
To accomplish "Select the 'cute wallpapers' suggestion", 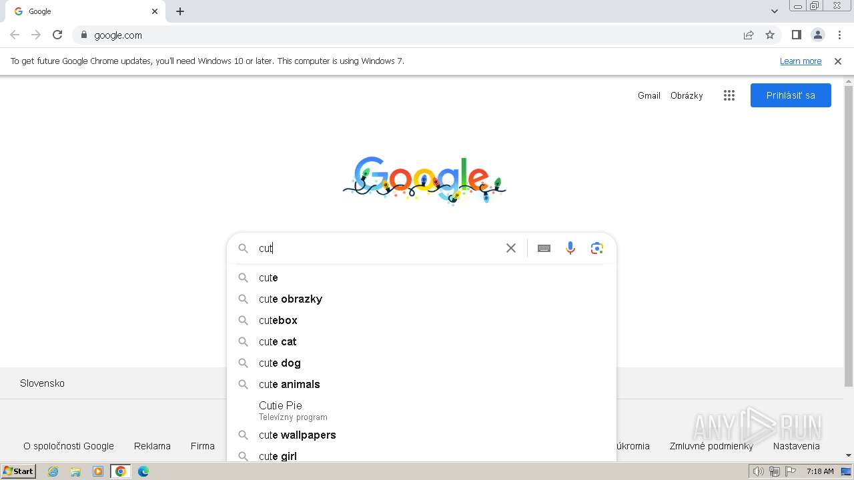I will [422, 435].
